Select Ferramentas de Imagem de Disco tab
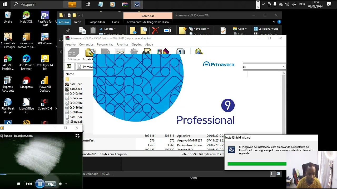Screen dimensions: 337x189 click(148, 22)
